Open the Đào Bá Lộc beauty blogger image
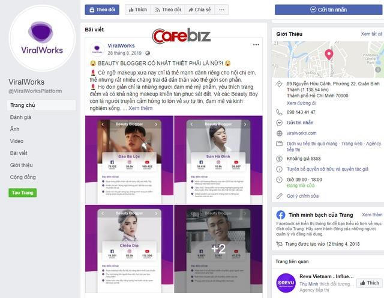This screenshot has height=298, width=384. tap(130, 160)
